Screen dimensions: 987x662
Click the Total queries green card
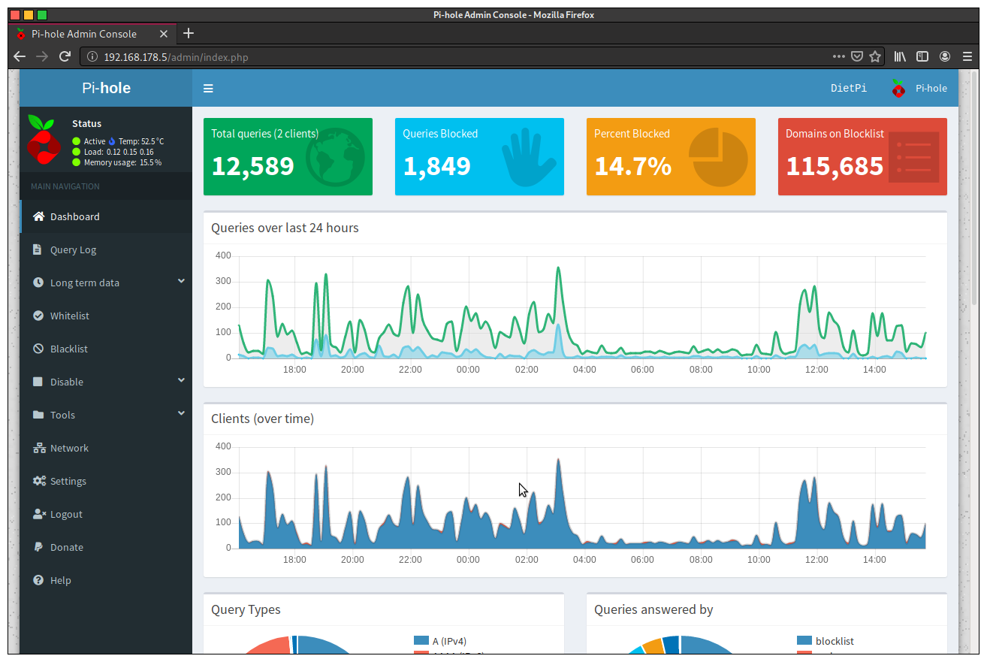click(288, 156)
